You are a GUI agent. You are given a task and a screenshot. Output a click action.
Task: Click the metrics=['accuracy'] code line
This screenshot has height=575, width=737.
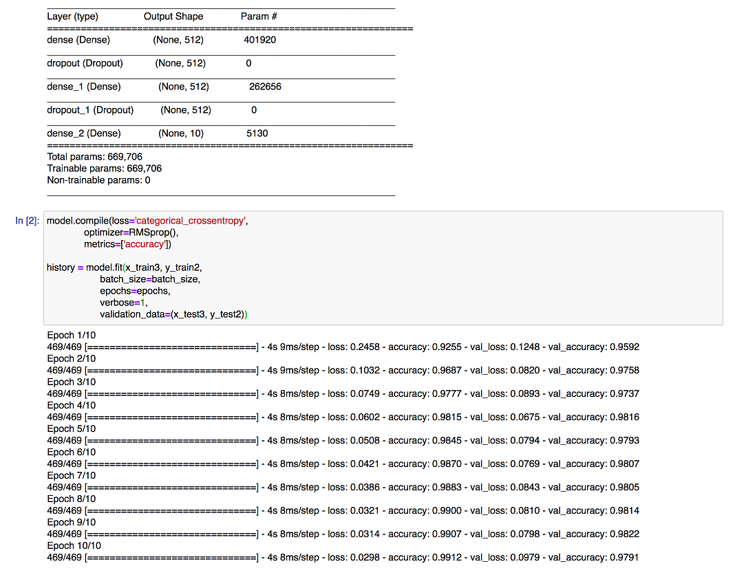127,244
